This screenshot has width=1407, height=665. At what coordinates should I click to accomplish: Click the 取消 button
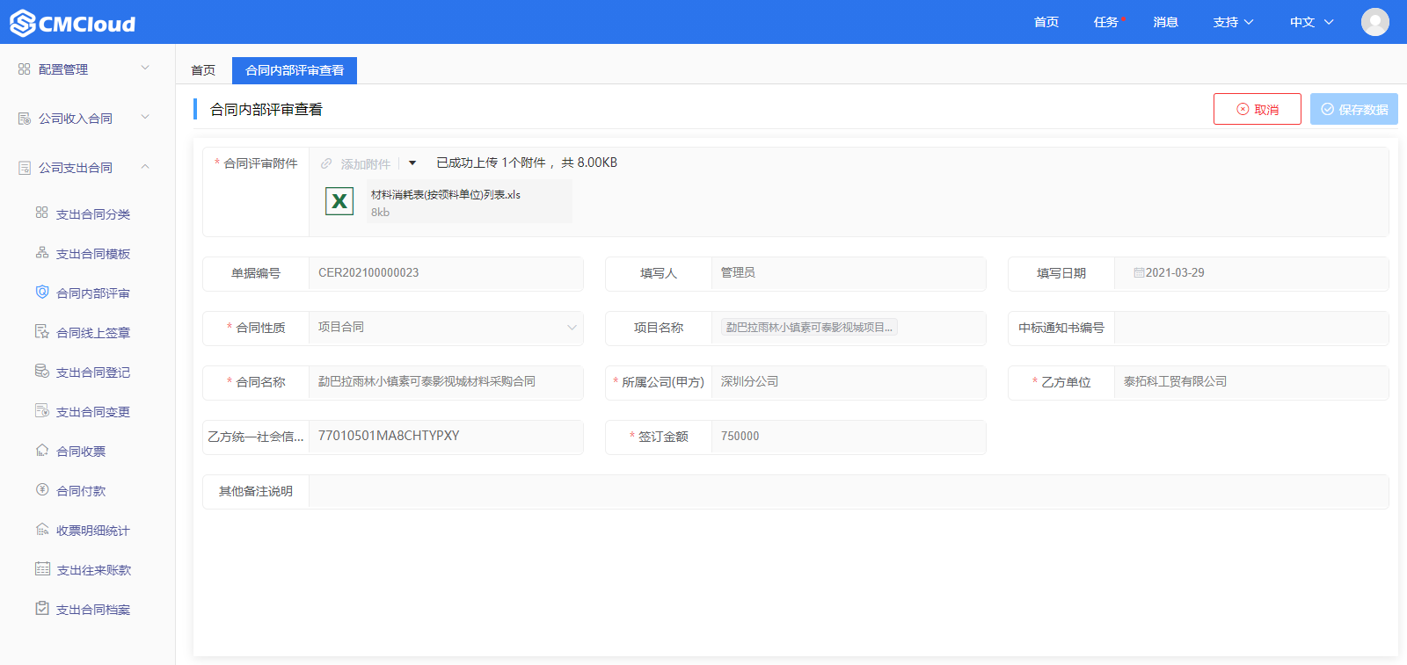pos(1258,109)
